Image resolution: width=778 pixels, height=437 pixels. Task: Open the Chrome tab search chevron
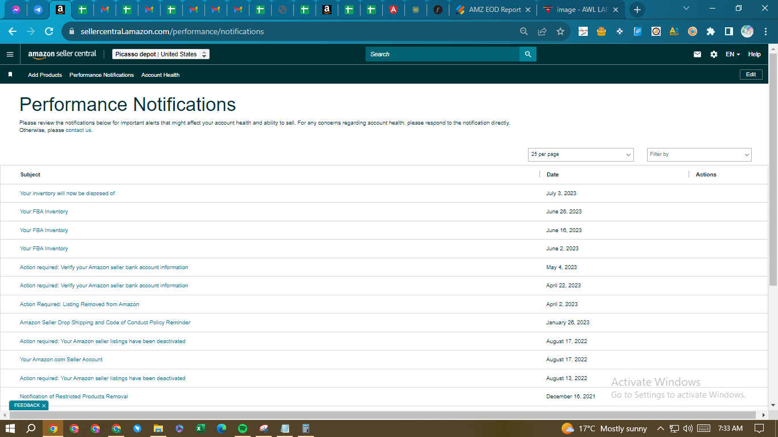tap(686, 9)
